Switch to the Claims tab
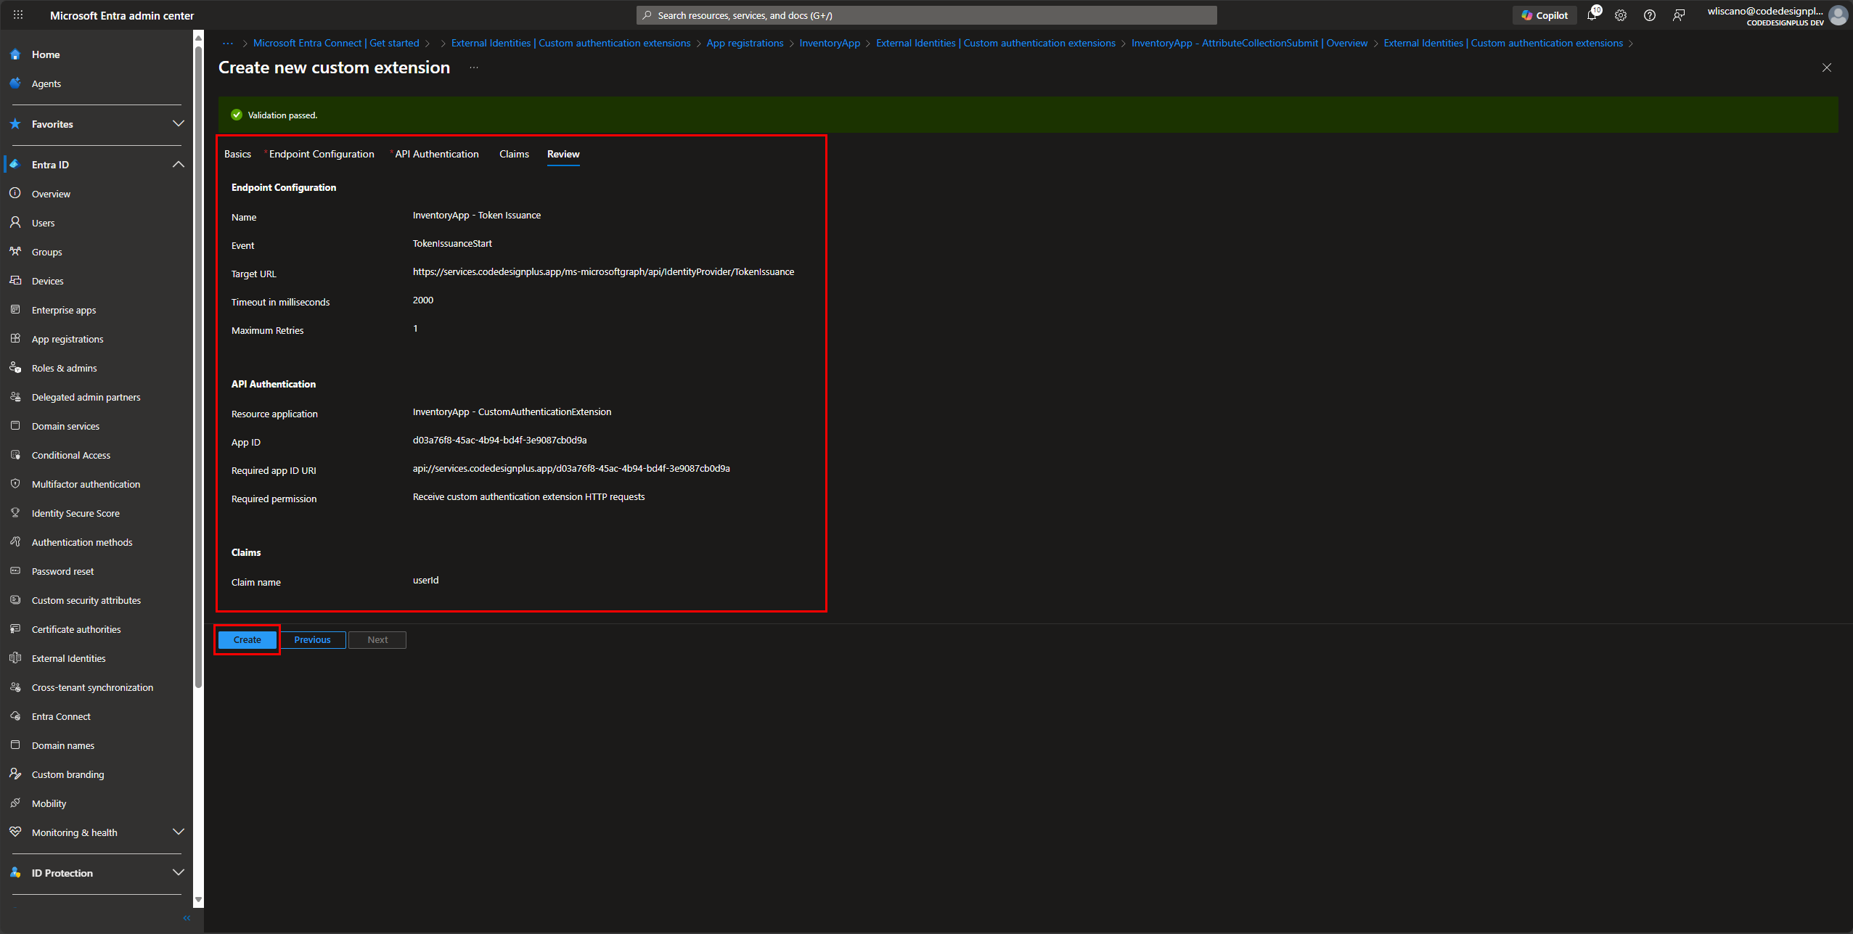 tap(514, 154)
